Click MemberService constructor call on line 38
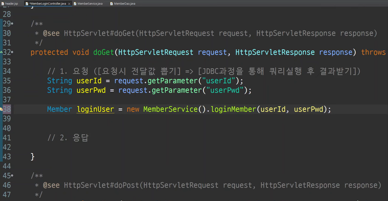 pos(171,109)
